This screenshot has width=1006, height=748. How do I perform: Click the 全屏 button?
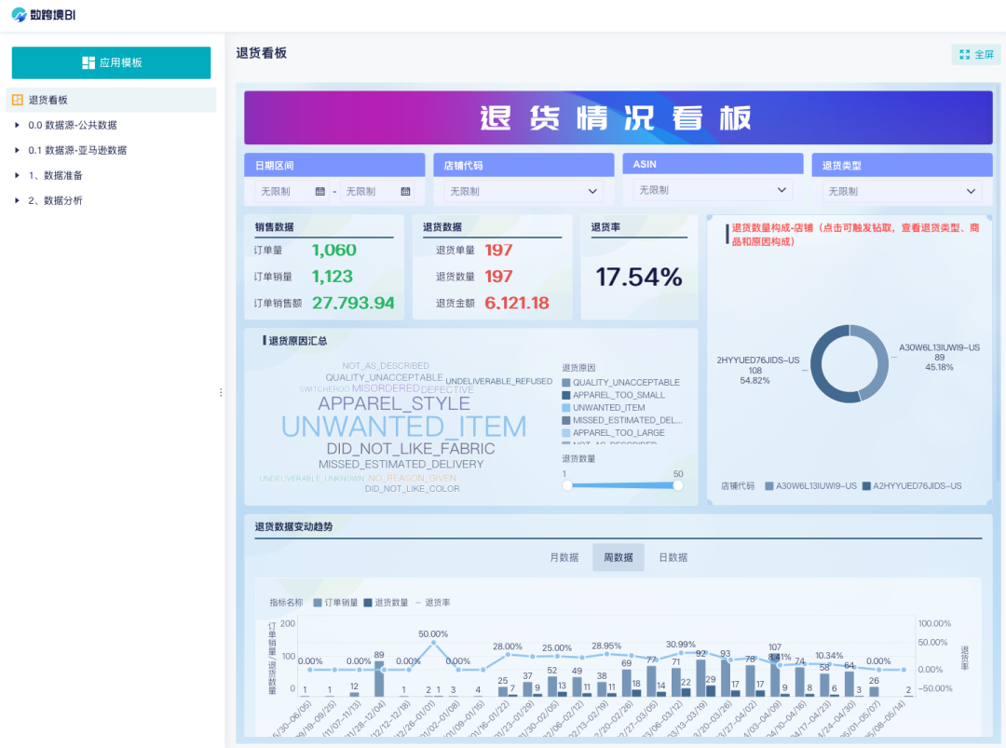(x=976, y=55)
